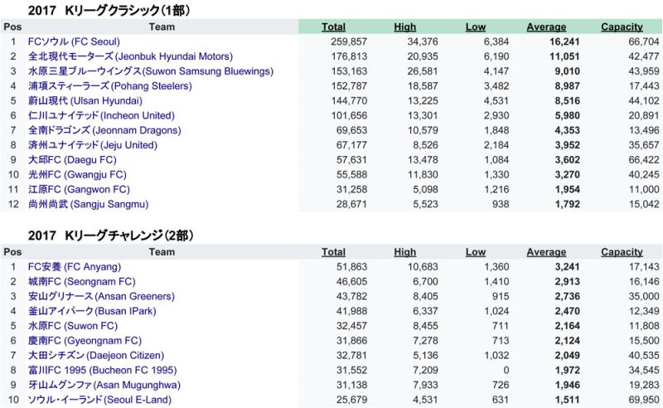Select Suwon Samsung high value 26,581
Screen dimensions: 663x408
pos(423,71)
